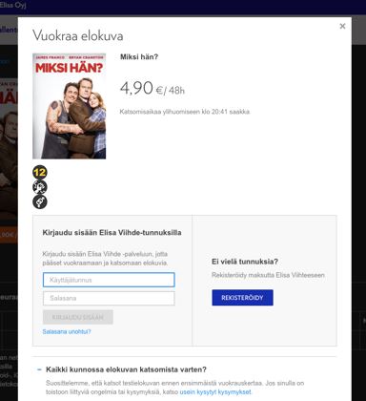Click the age rating 12 icon
The height and width of the screenshot is (401, 366).
click(40, 172)
